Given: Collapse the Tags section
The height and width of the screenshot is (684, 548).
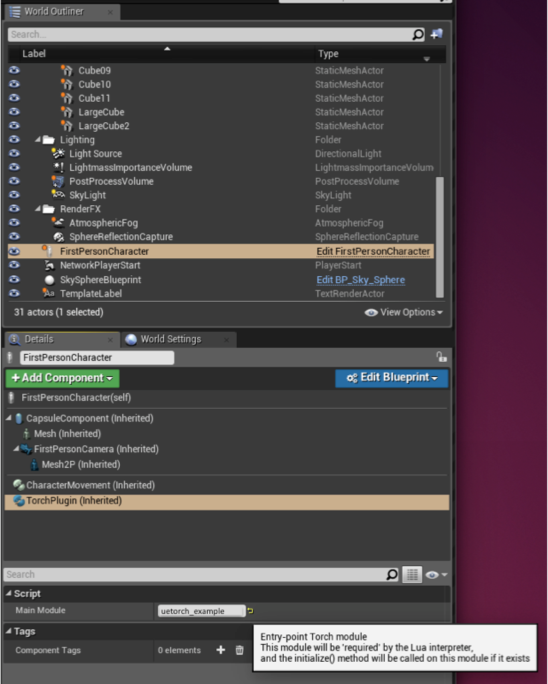Looking at the screenshot, I should pyautogui.click(x=9, y=631).
